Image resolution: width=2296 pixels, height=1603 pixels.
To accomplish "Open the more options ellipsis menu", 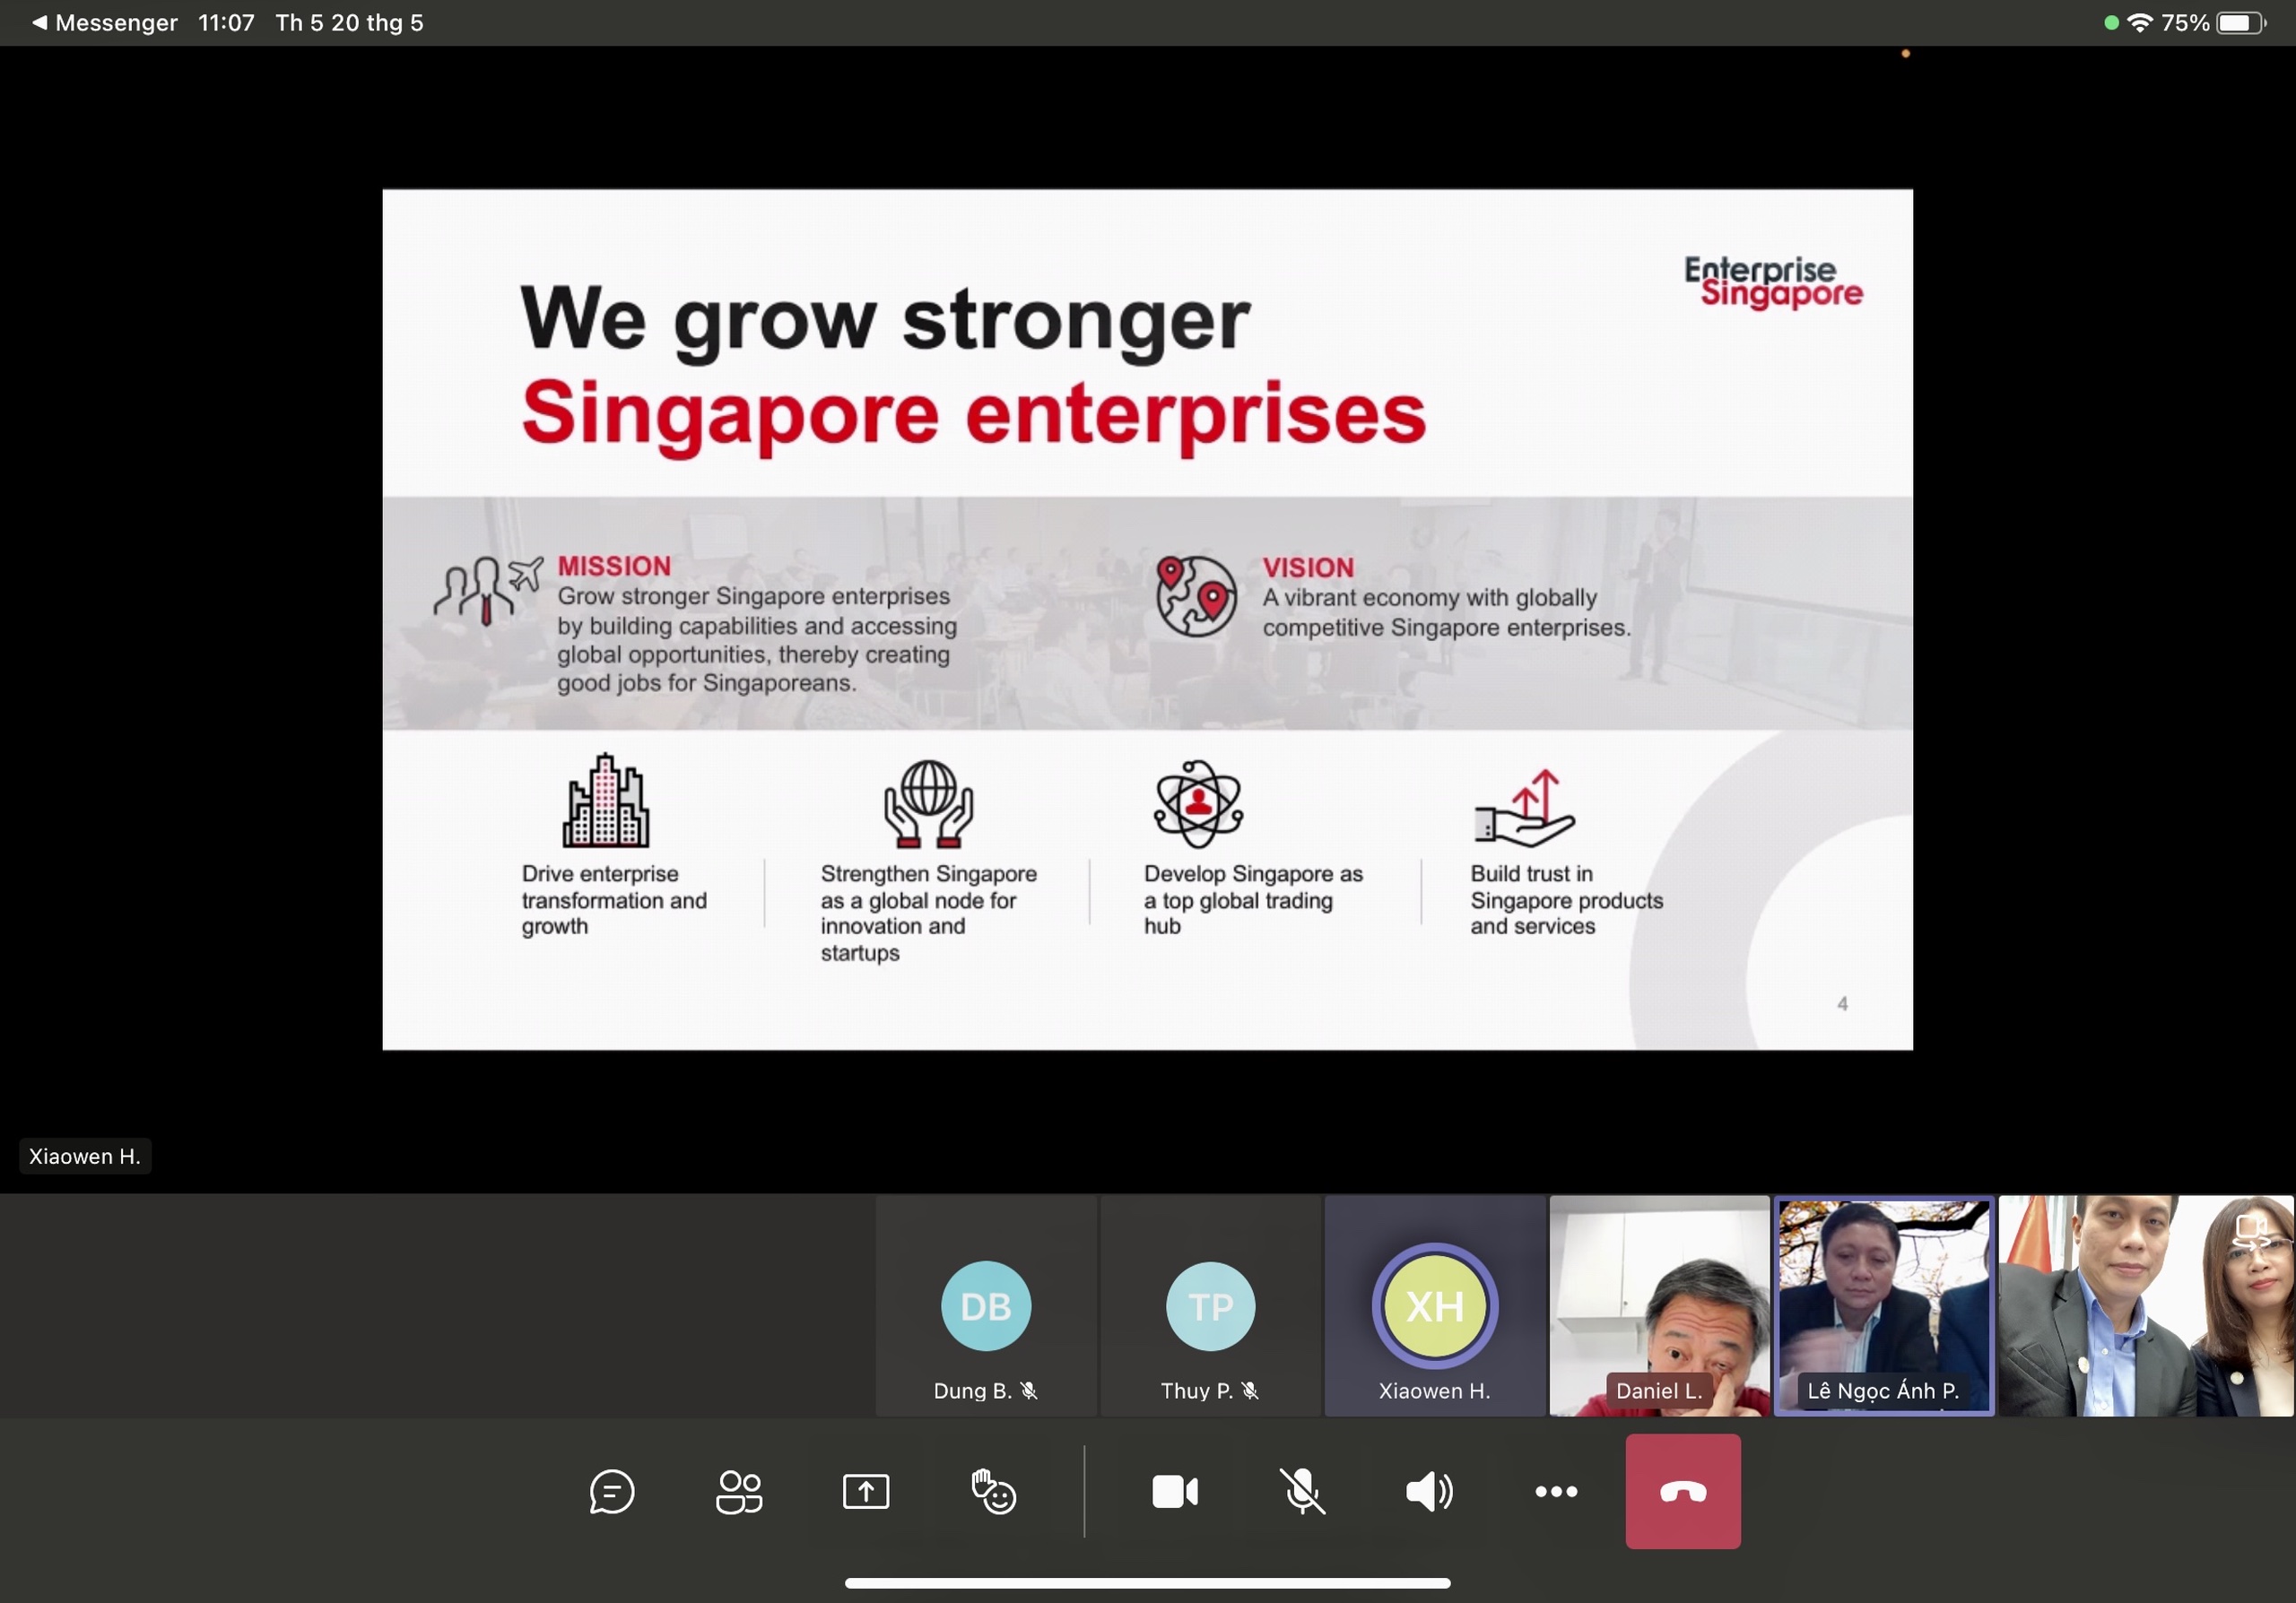I will [1556, 1491].
